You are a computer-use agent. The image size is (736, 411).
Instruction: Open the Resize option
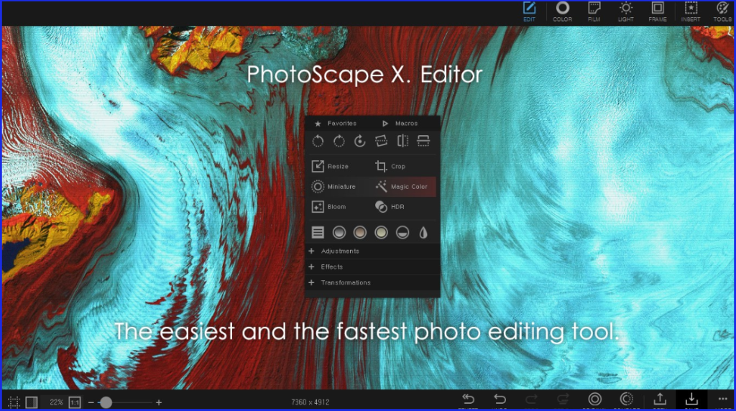pos(329,167)
